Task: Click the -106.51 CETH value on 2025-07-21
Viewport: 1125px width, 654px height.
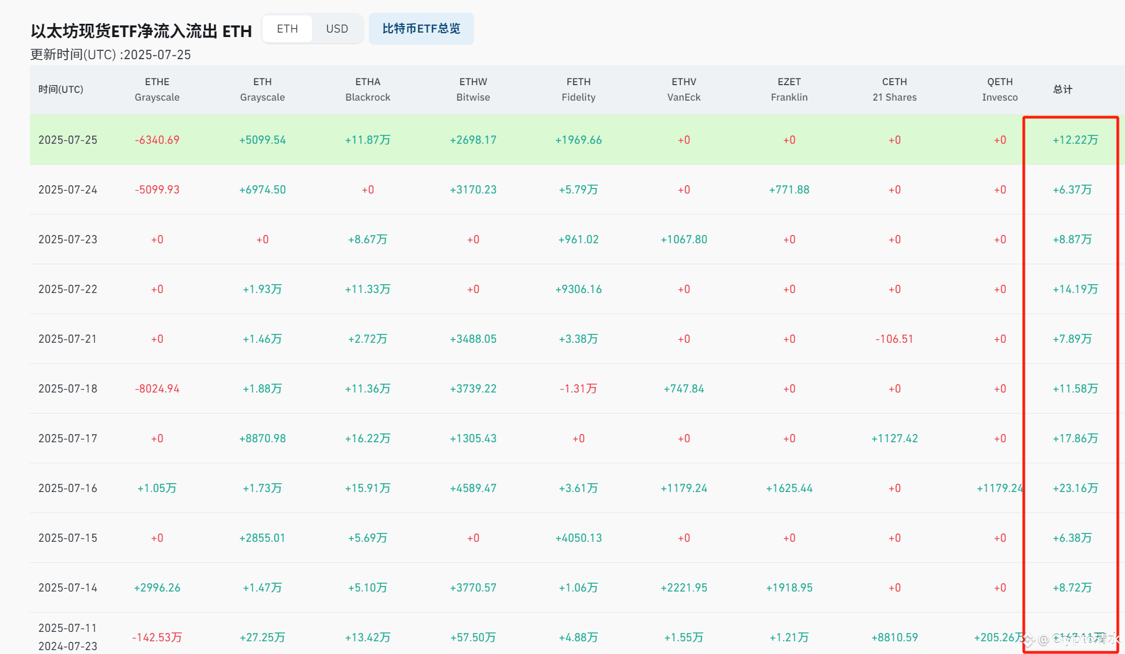Action: [x=894, y=339]
